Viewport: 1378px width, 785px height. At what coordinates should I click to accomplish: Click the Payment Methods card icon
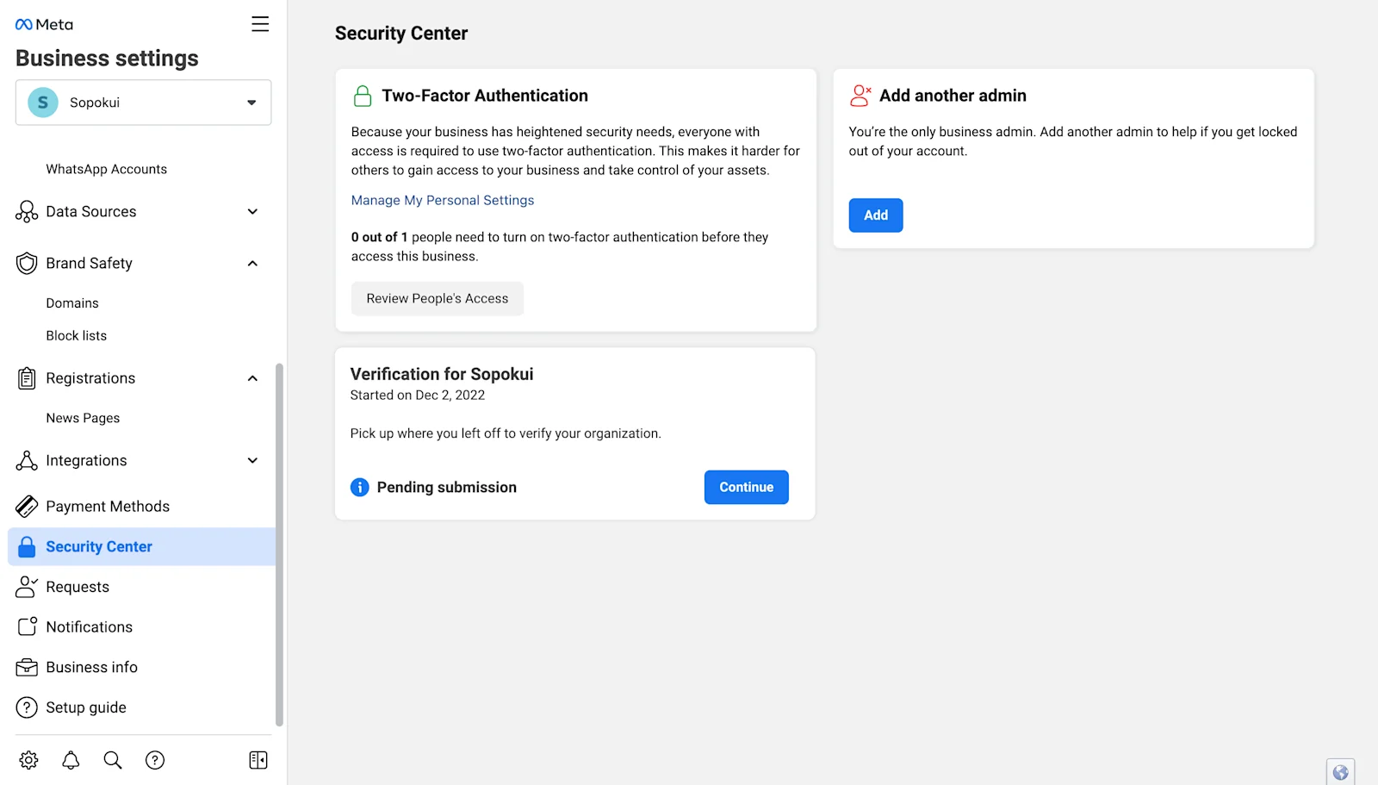point(27,507)
